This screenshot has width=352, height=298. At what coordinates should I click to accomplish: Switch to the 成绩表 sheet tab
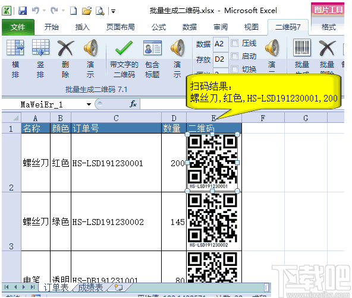[x=91, y=287]
